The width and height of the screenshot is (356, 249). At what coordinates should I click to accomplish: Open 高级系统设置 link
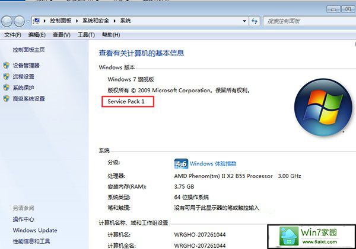tap(28, 99)
